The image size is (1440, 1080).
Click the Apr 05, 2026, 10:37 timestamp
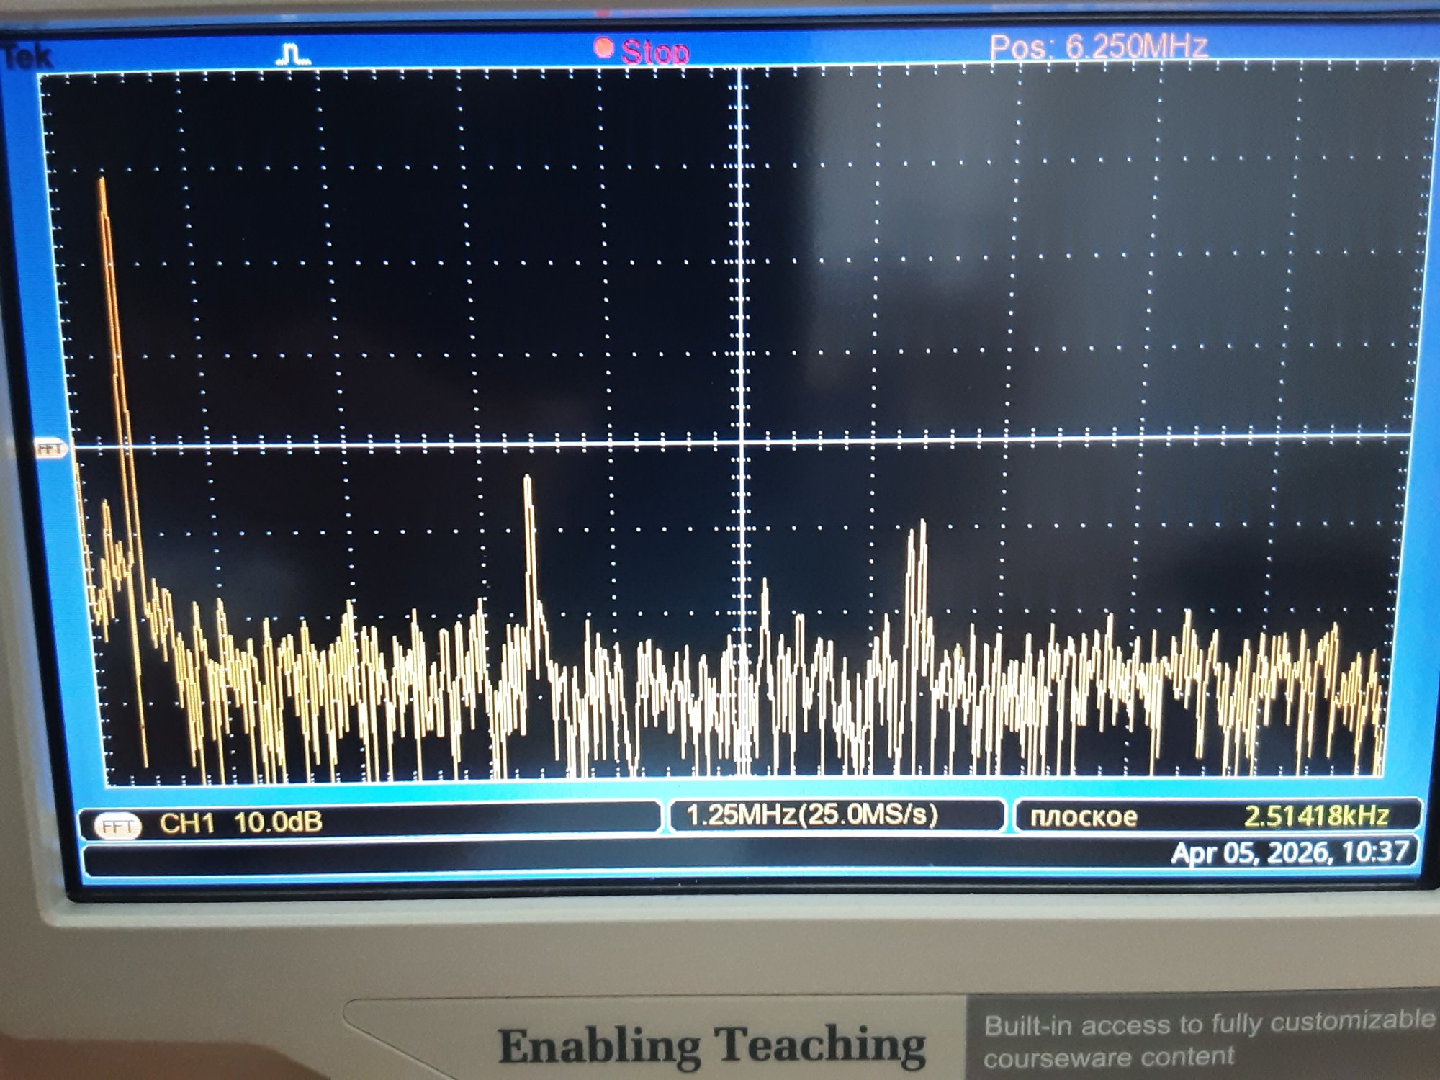coord(1289,852)
